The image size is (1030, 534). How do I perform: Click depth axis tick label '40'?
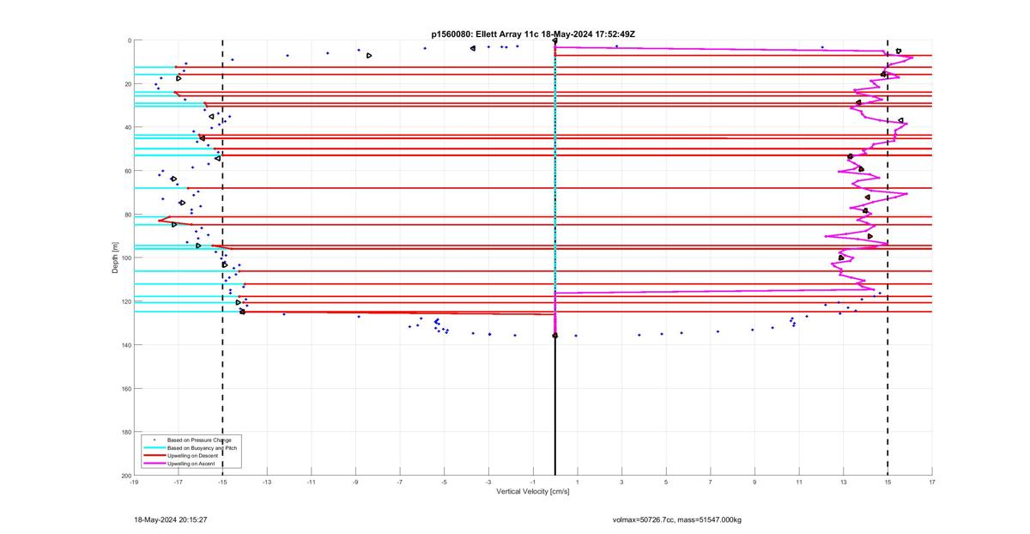[x=127, y=128]
